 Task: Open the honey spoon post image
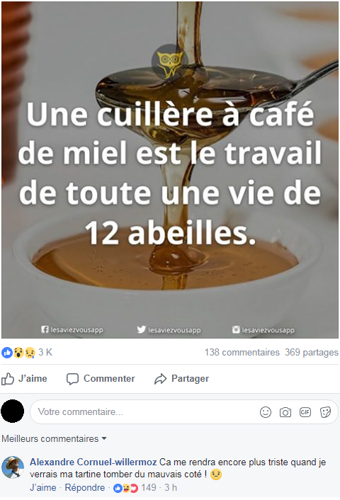point(170,170)
